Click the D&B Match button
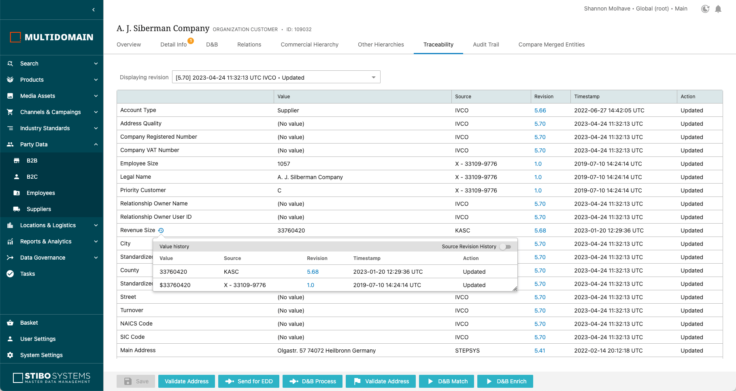The height and width of the screenshot is (391, 736). click(x=447, y=381)
